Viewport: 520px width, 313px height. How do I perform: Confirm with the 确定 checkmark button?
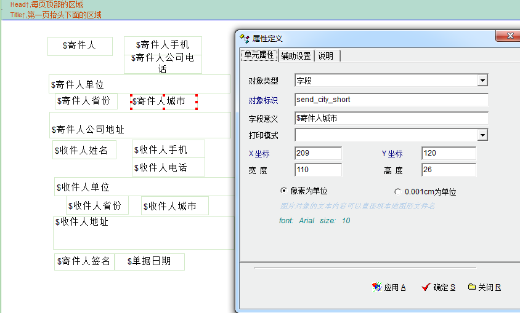point(438,287)
